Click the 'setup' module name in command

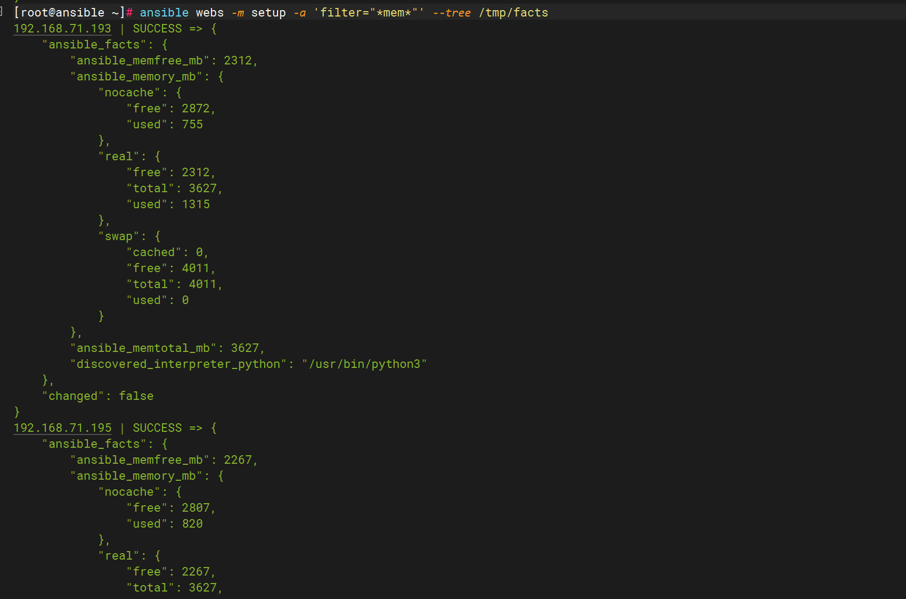268,13
